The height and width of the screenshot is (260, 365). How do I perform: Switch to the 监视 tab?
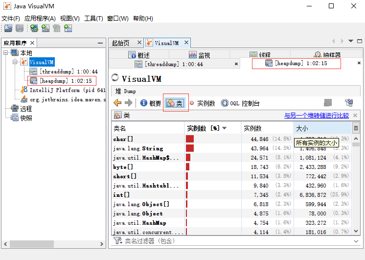(x=200, y=55)
